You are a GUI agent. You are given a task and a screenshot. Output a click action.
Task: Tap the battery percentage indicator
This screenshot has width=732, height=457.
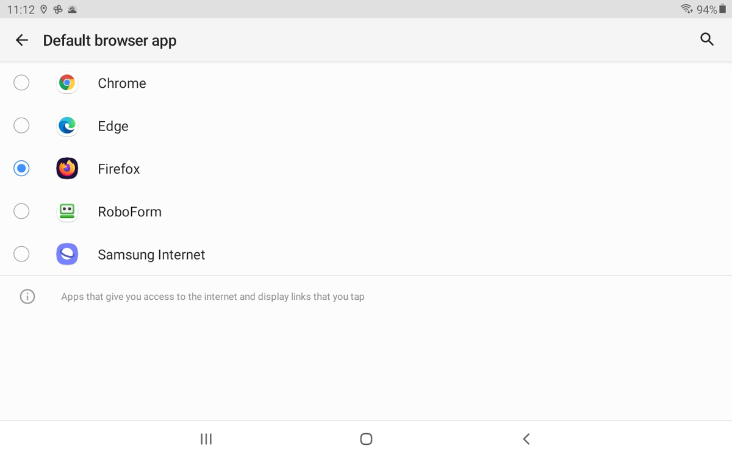[706, 10]
